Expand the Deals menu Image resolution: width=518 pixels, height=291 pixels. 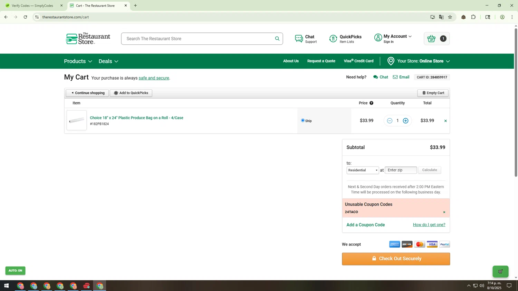[108, 61]
